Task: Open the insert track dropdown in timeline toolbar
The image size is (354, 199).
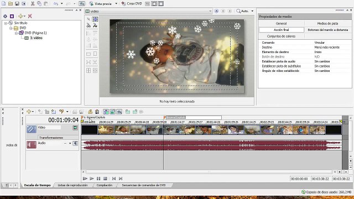Action: point(33,112)
